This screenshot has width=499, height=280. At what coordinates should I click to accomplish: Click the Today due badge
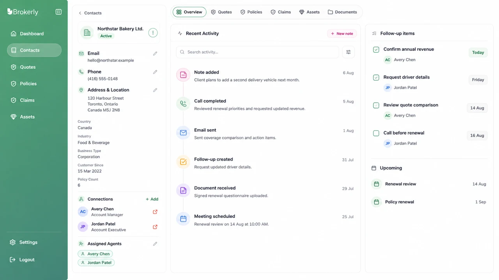[478, 52]
